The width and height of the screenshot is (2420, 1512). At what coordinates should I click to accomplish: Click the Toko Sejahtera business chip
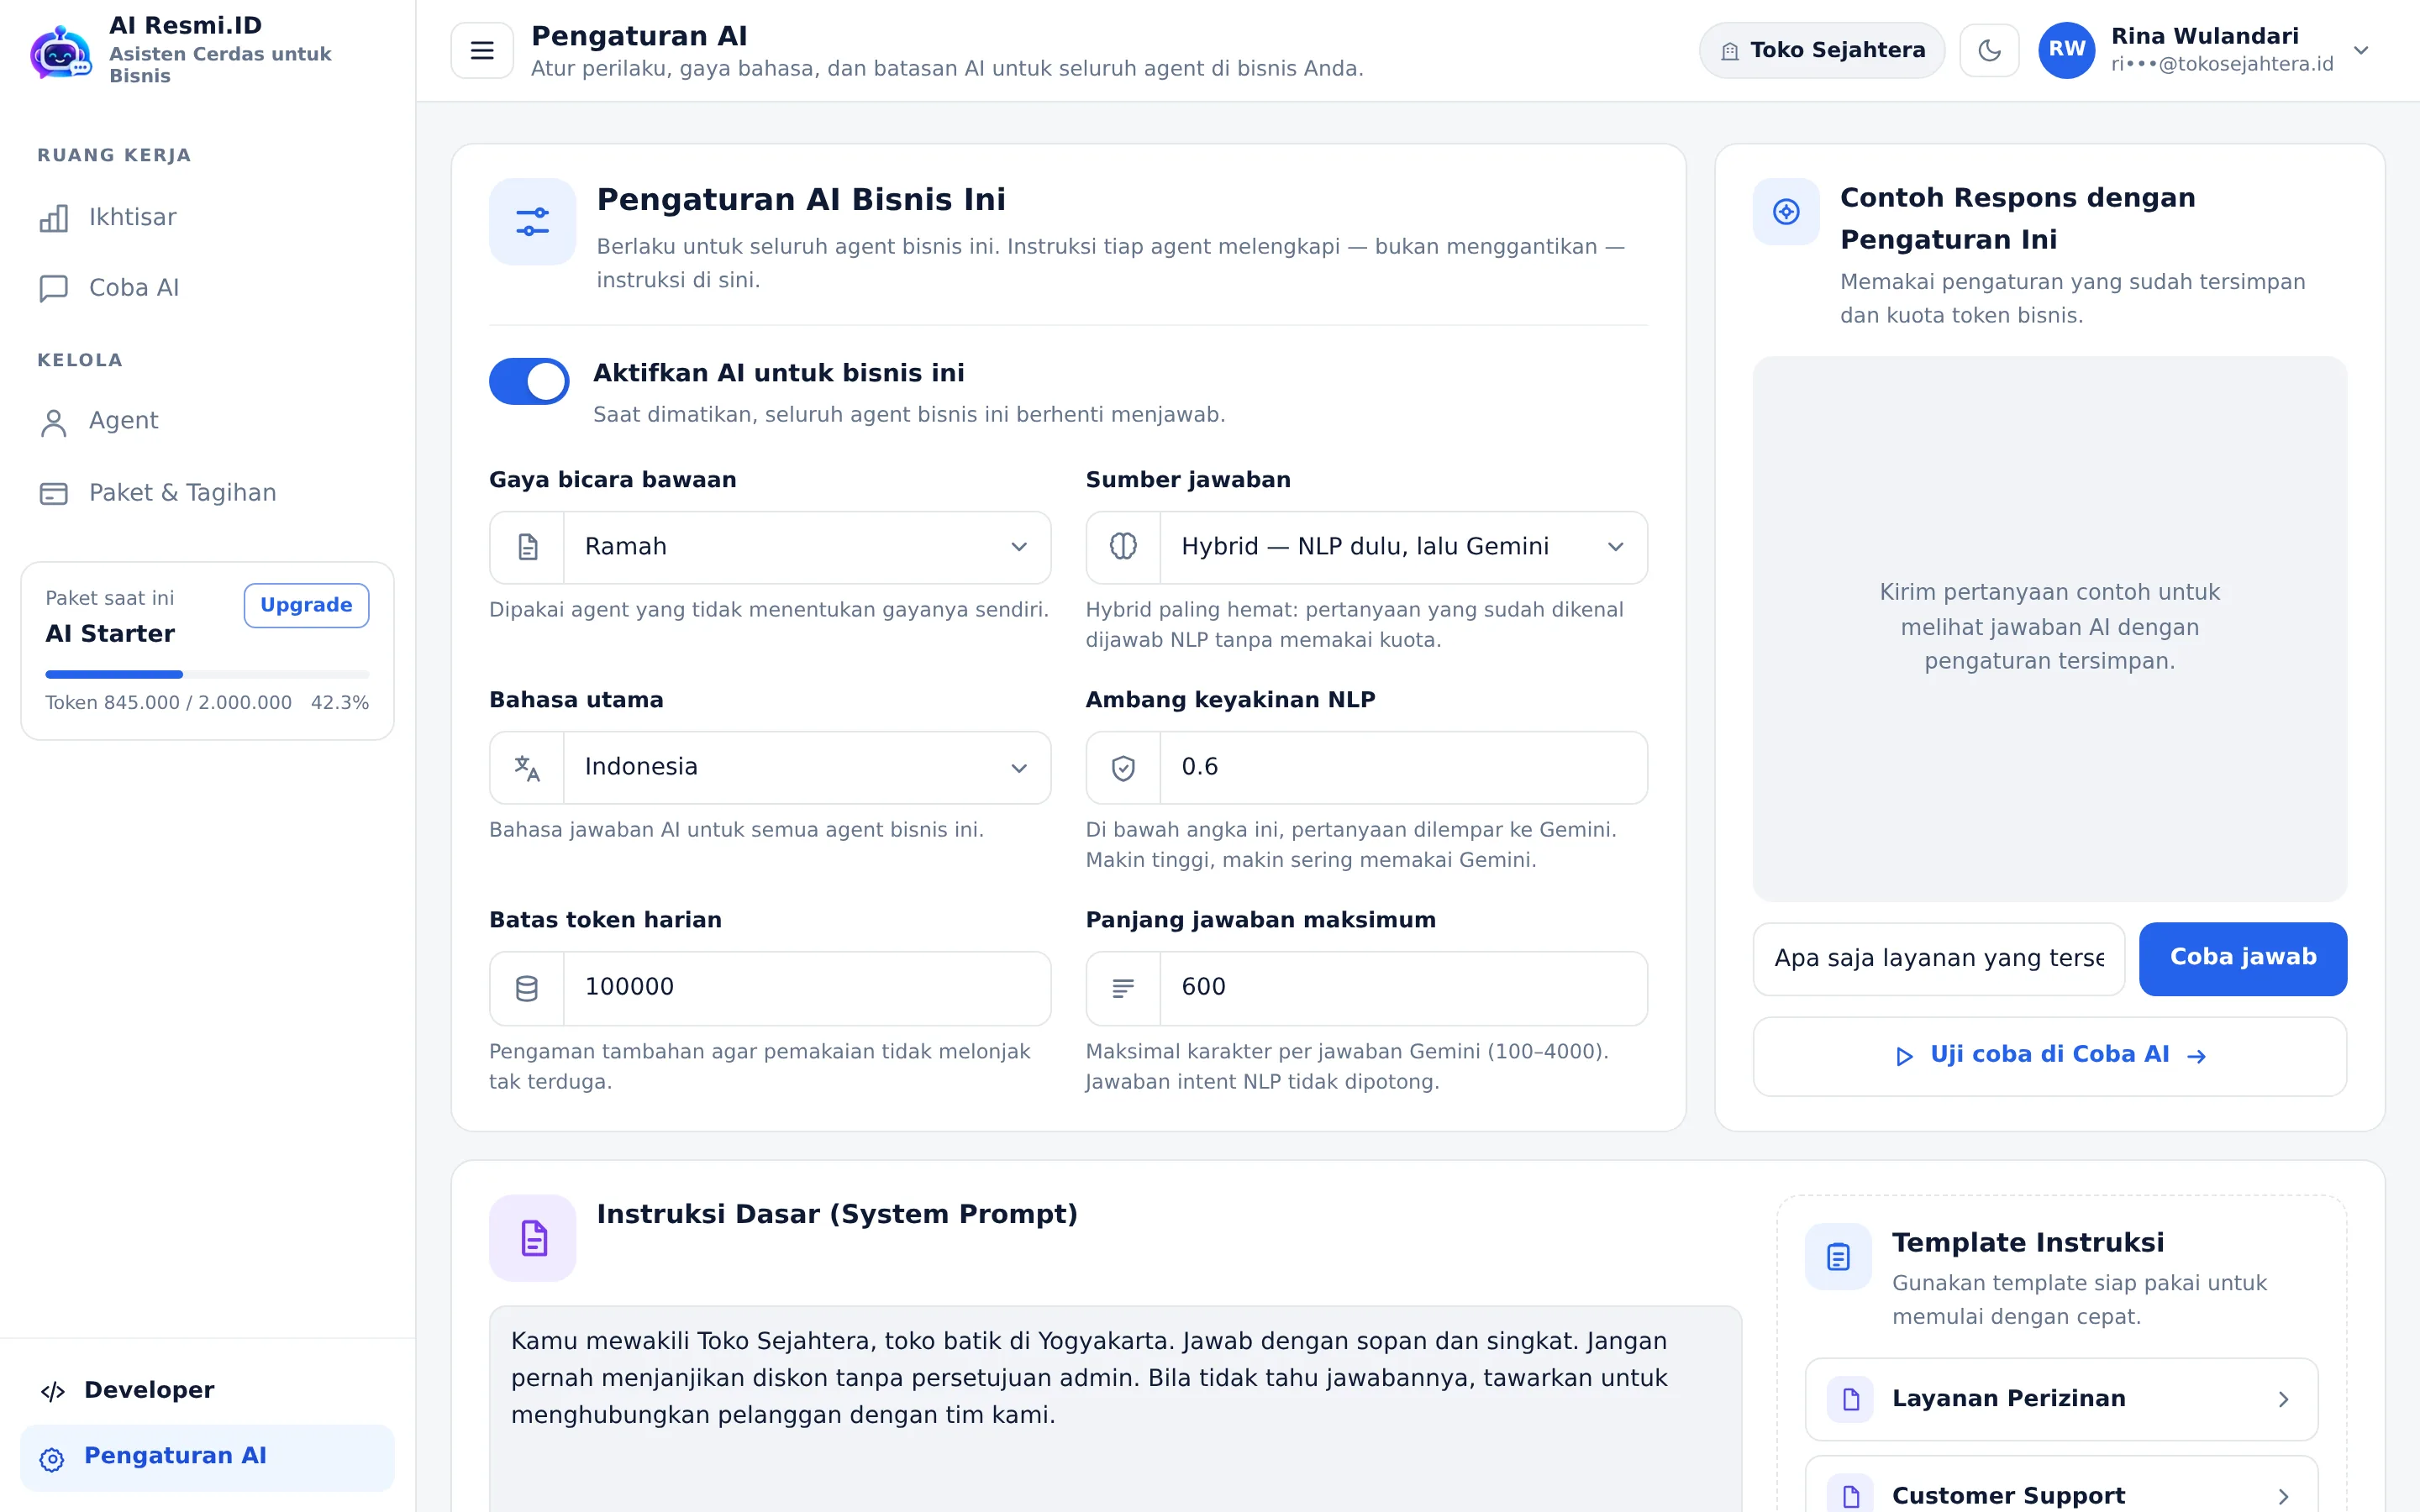click(x=1821, y=50)
